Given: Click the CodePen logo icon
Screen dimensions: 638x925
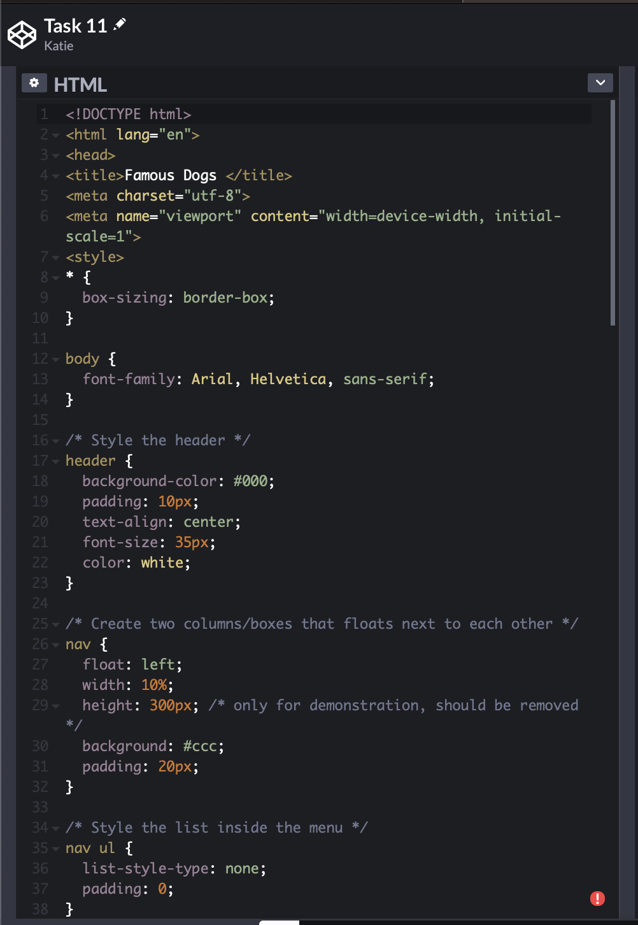Looking at the screenshot, I should (x=22, y=34).
